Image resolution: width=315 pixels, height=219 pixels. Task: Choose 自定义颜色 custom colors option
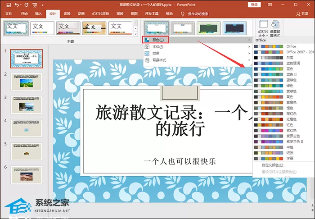click(274, 165)
